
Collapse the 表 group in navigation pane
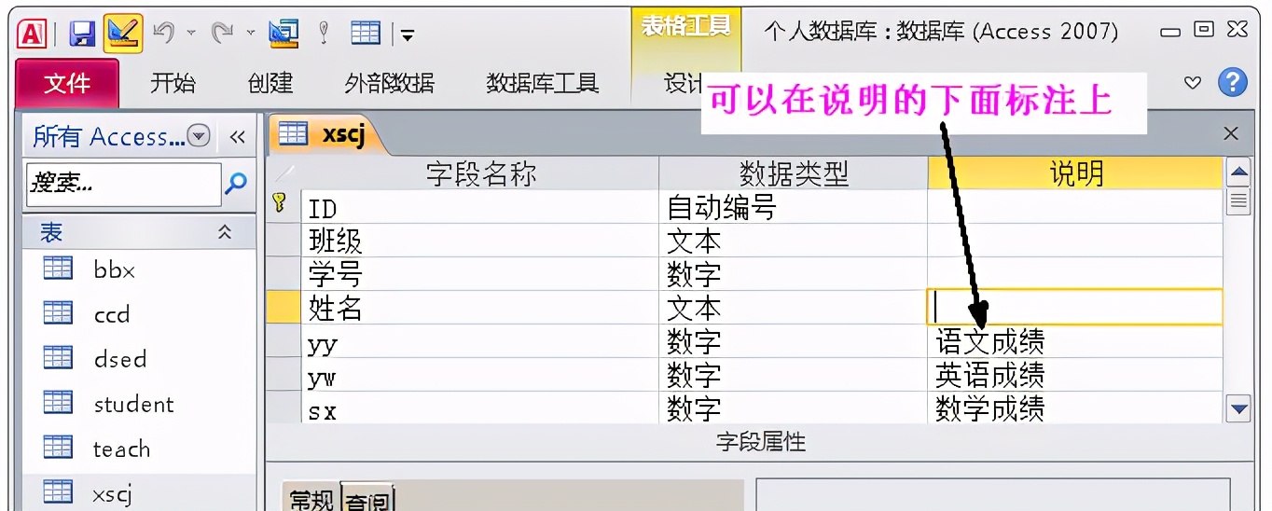(224, 232)
